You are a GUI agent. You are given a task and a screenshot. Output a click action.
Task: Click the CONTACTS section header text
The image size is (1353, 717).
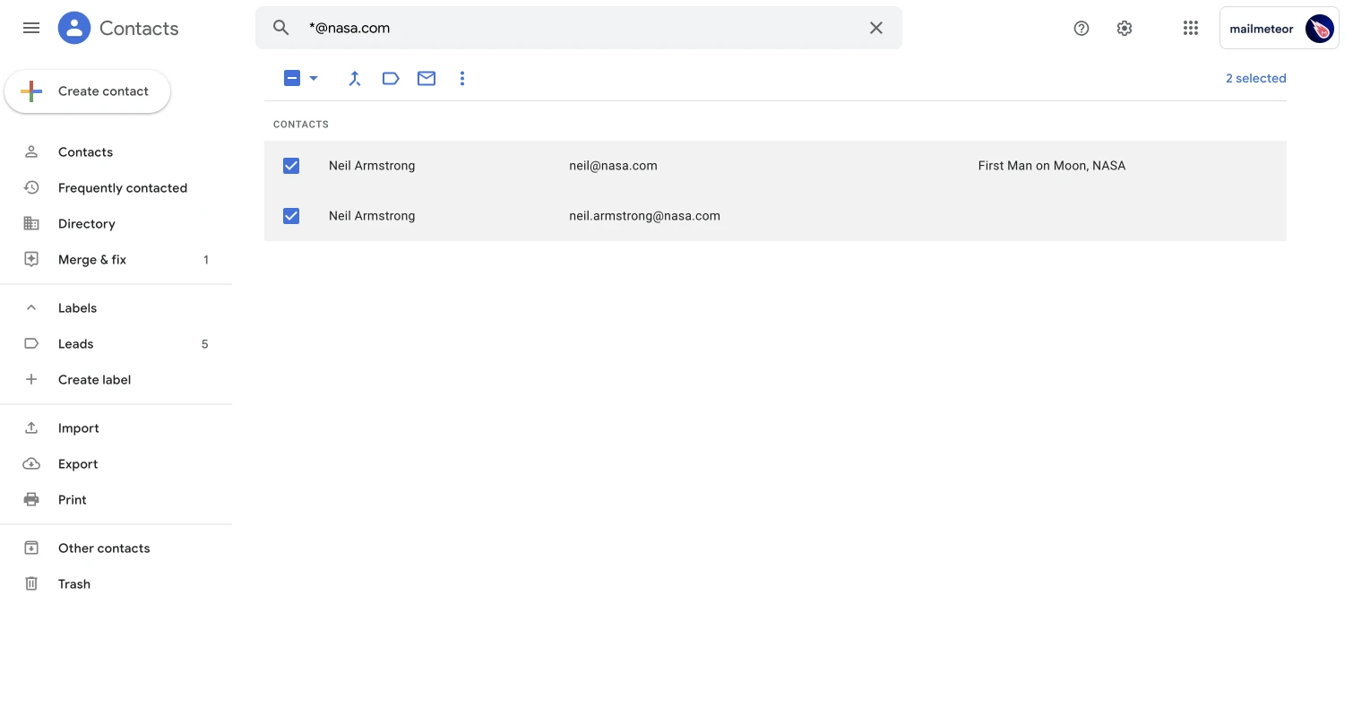click(x=301, y=125)
